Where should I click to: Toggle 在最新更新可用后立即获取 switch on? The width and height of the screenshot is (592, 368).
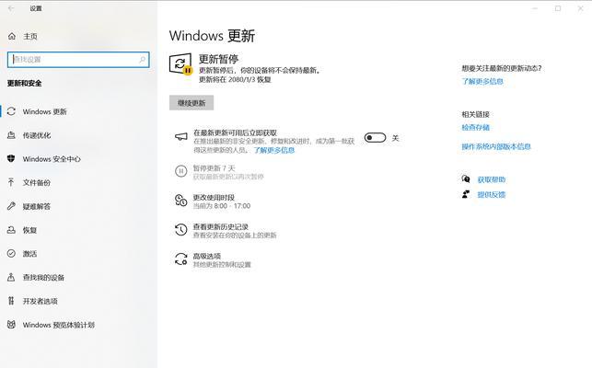[x=375, y=138]
